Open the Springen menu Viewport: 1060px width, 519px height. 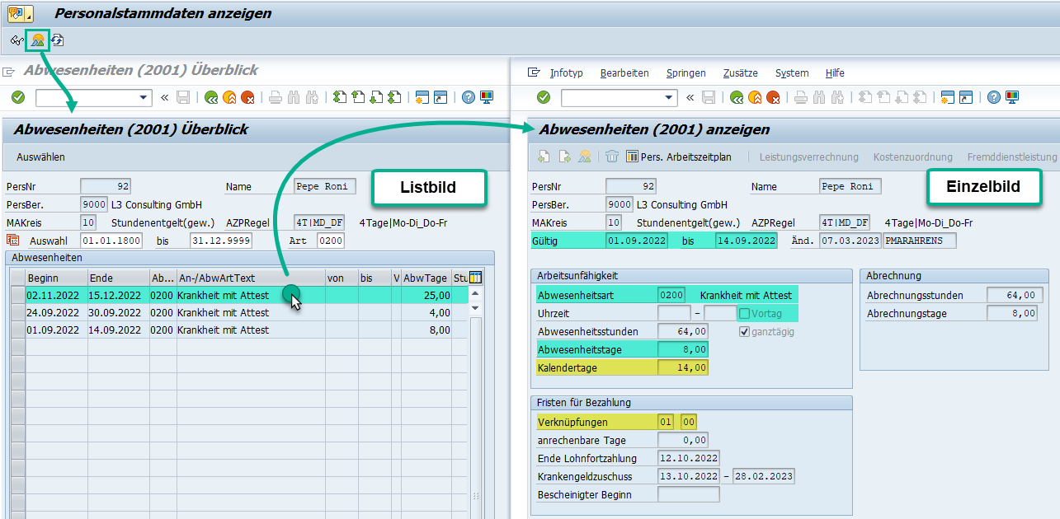(685, 73)
